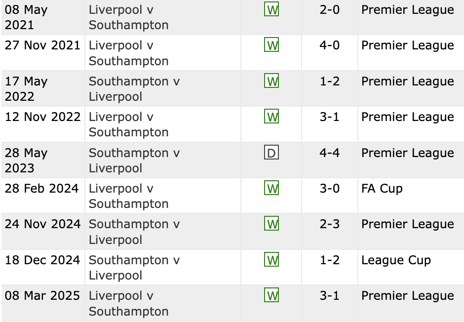Viewport: 464px width, 322px height.
Task: Open the Liverpool v Southampton fixture from 28 Feb 2024
Action: tap(128, 196)
